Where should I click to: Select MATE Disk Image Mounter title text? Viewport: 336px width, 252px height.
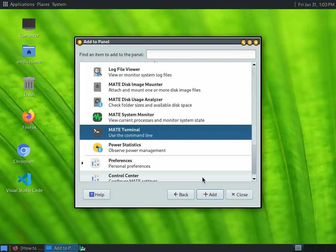(136, 84)
